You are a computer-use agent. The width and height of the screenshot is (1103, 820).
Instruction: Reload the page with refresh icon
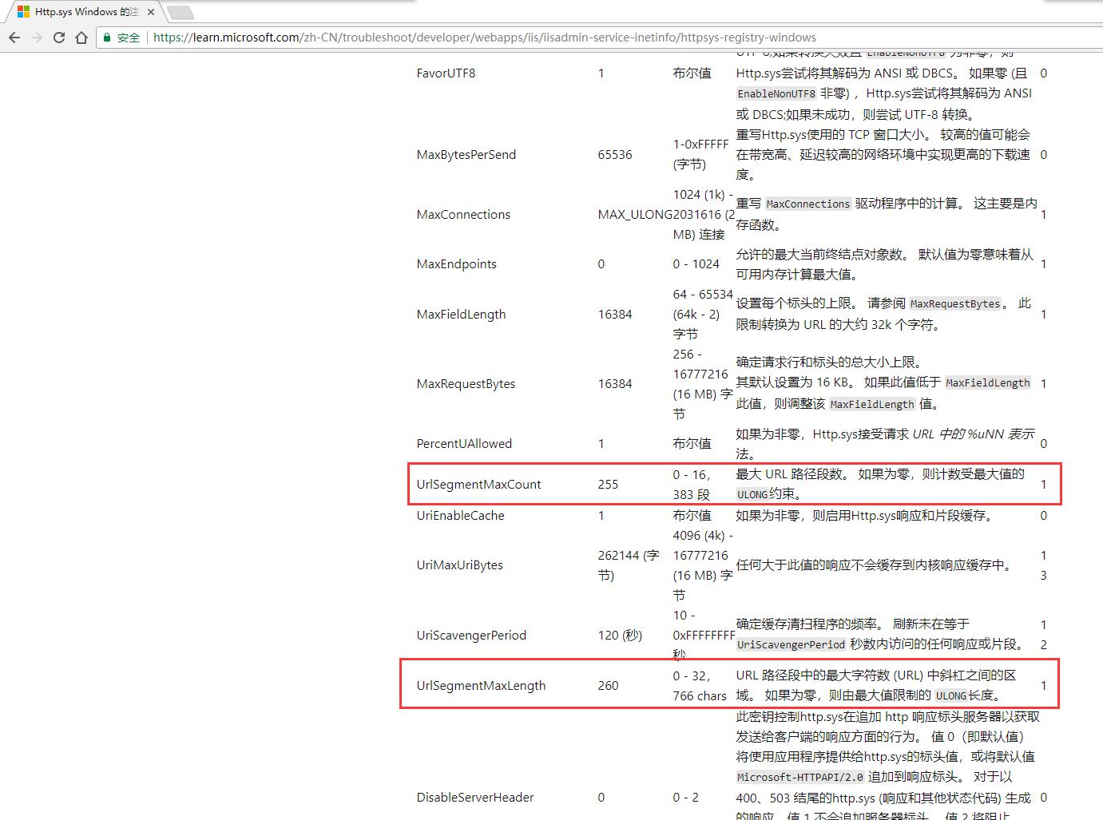[x=59, y=38]
